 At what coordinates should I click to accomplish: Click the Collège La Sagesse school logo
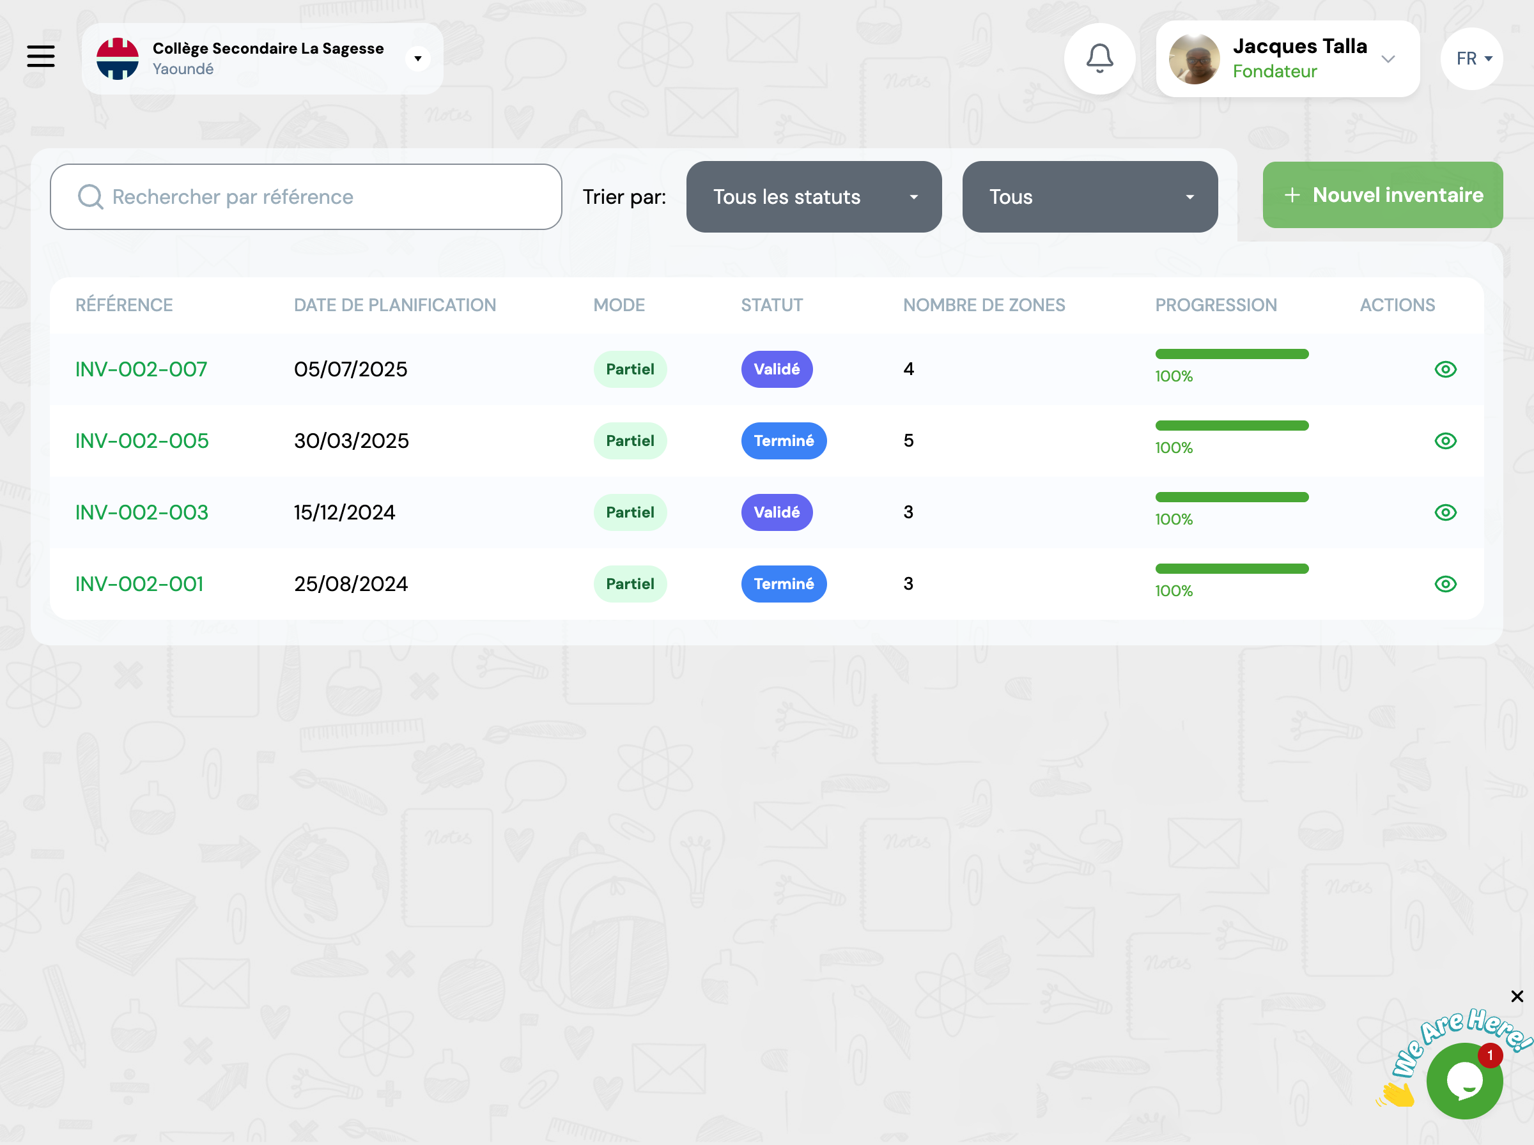click(x=117, y=59)
